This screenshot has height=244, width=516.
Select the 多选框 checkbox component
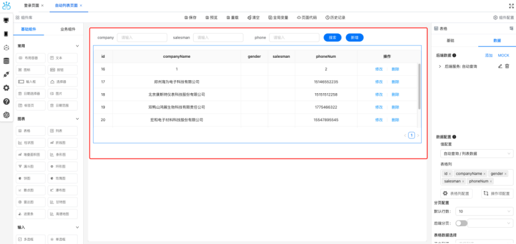[x=30, y=239]
